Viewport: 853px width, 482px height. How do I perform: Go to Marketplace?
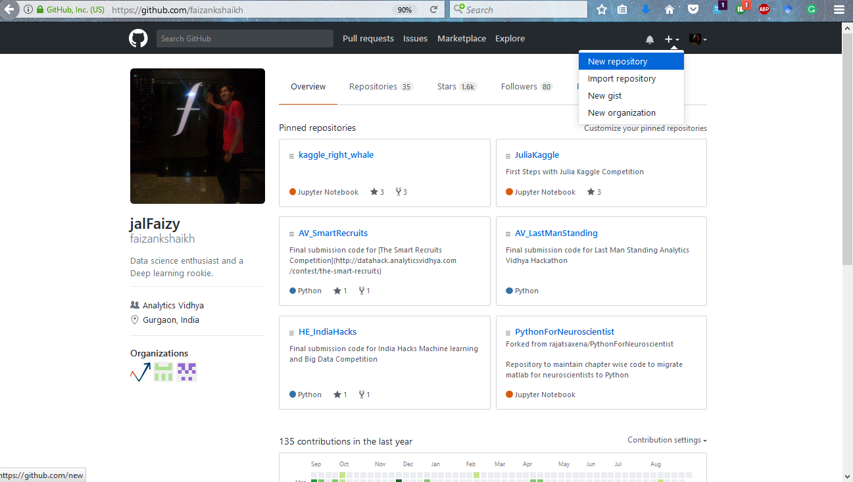tap(462, 39)
